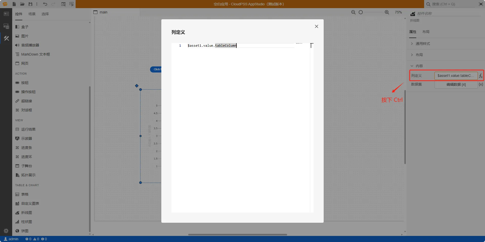Select the 按钮 widget
This screenshot has height=242, width=485.
22,83
